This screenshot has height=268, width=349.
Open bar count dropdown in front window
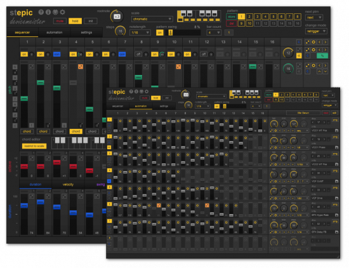(x=256, y=106)
